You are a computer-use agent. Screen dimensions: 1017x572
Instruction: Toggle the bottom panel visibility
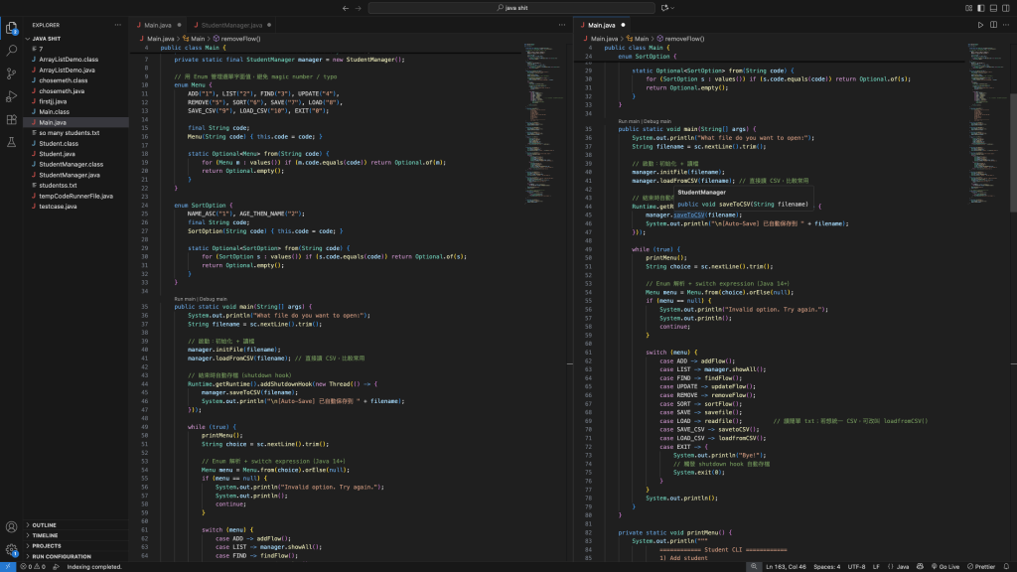(993, 8)
